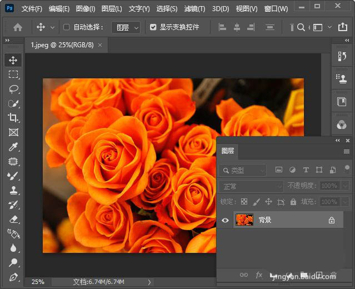Select the Spot Healing Brush tool
This screenshot has height=289, width=355.
pos(13,162)
